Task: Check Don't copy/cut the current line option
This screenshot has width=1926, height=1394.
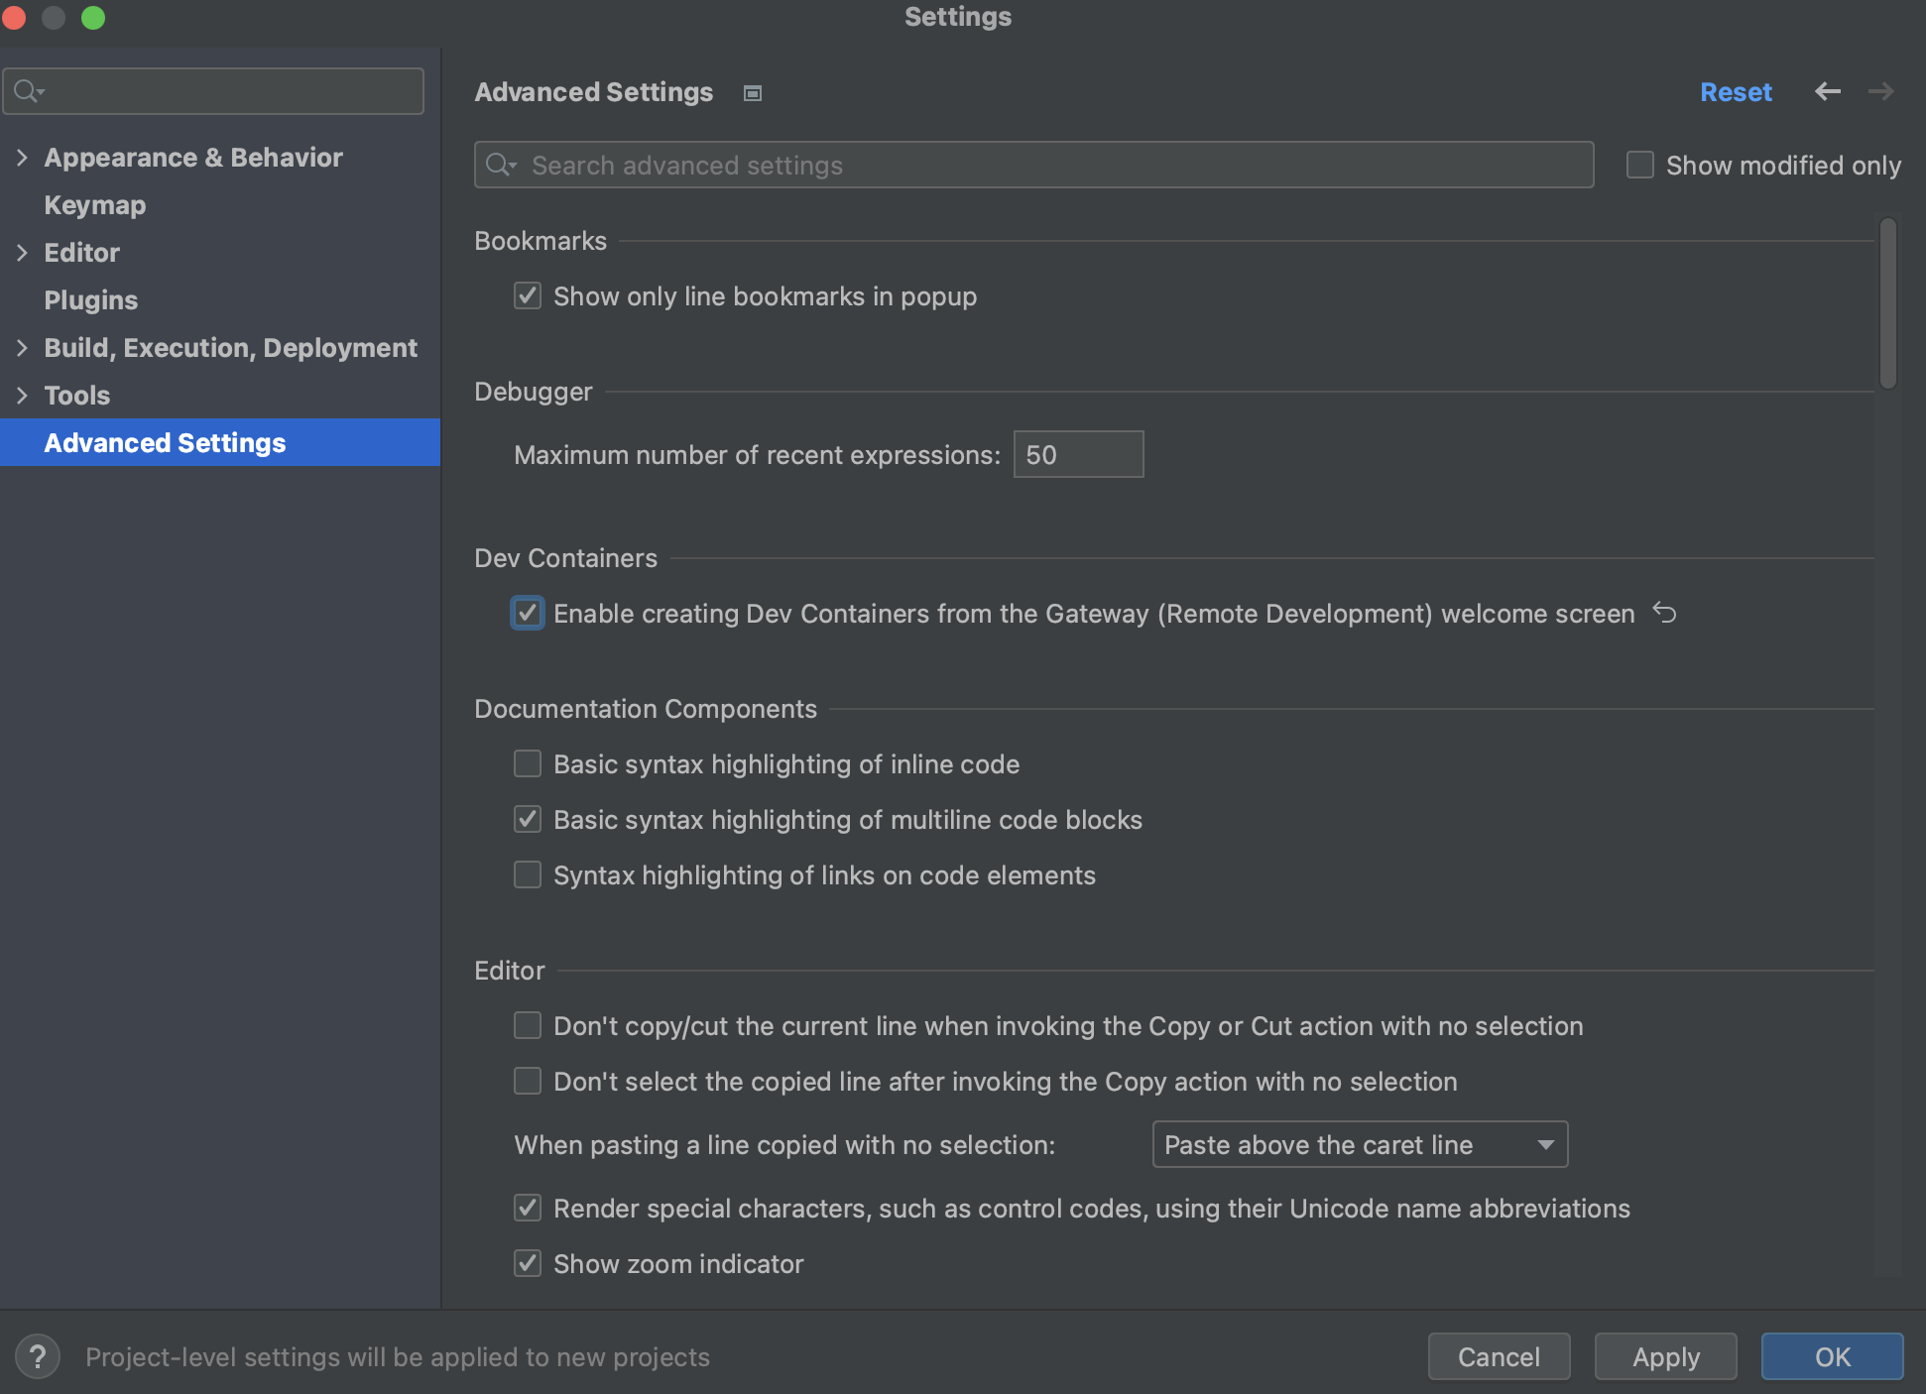Action: coord(528,1025)
